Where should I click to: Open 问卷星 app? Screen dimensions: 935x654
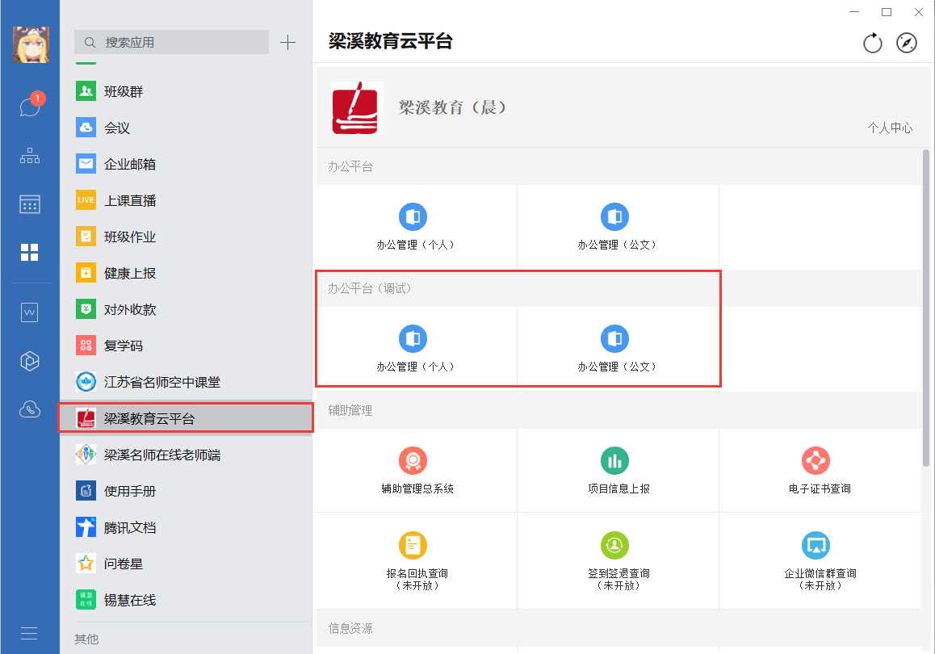pyautogui.click(x=186, y=564)
